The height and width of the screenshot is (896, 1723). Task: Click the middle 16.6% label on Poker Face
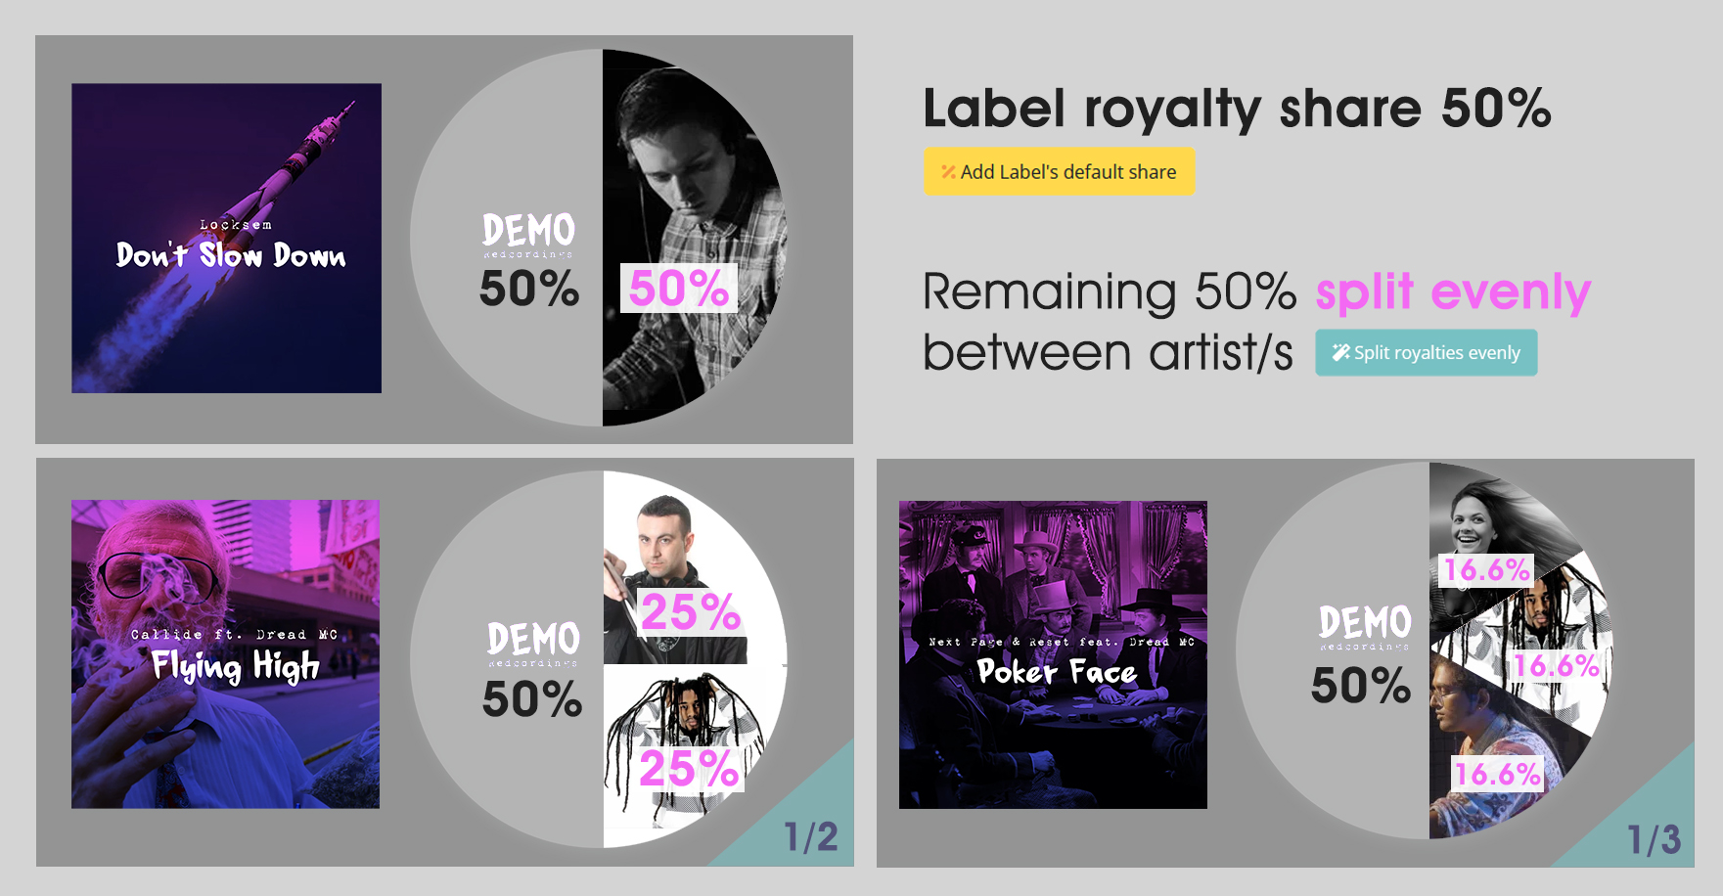click(x=1554, y=667)
